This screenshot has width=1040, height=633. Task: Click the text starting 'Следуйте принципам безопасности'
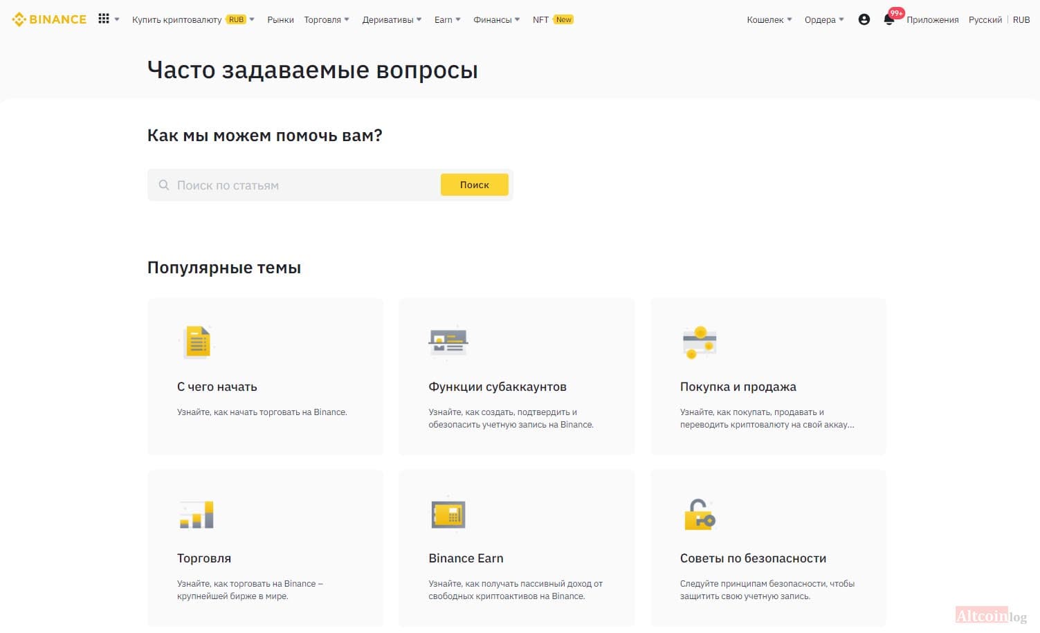(767, 590)
